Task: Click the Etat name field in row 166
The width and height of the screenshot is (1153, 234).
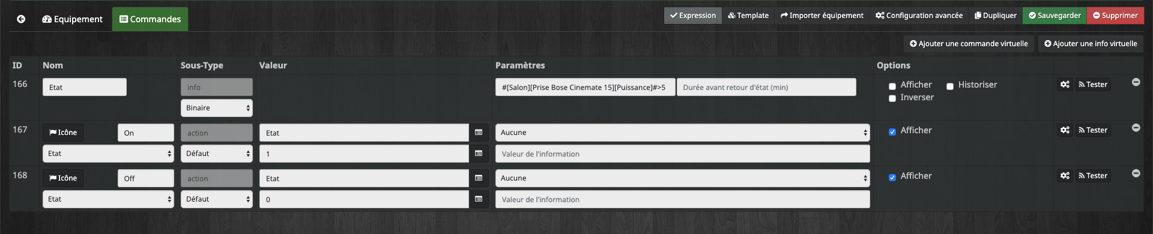Action: coord(85,87)
